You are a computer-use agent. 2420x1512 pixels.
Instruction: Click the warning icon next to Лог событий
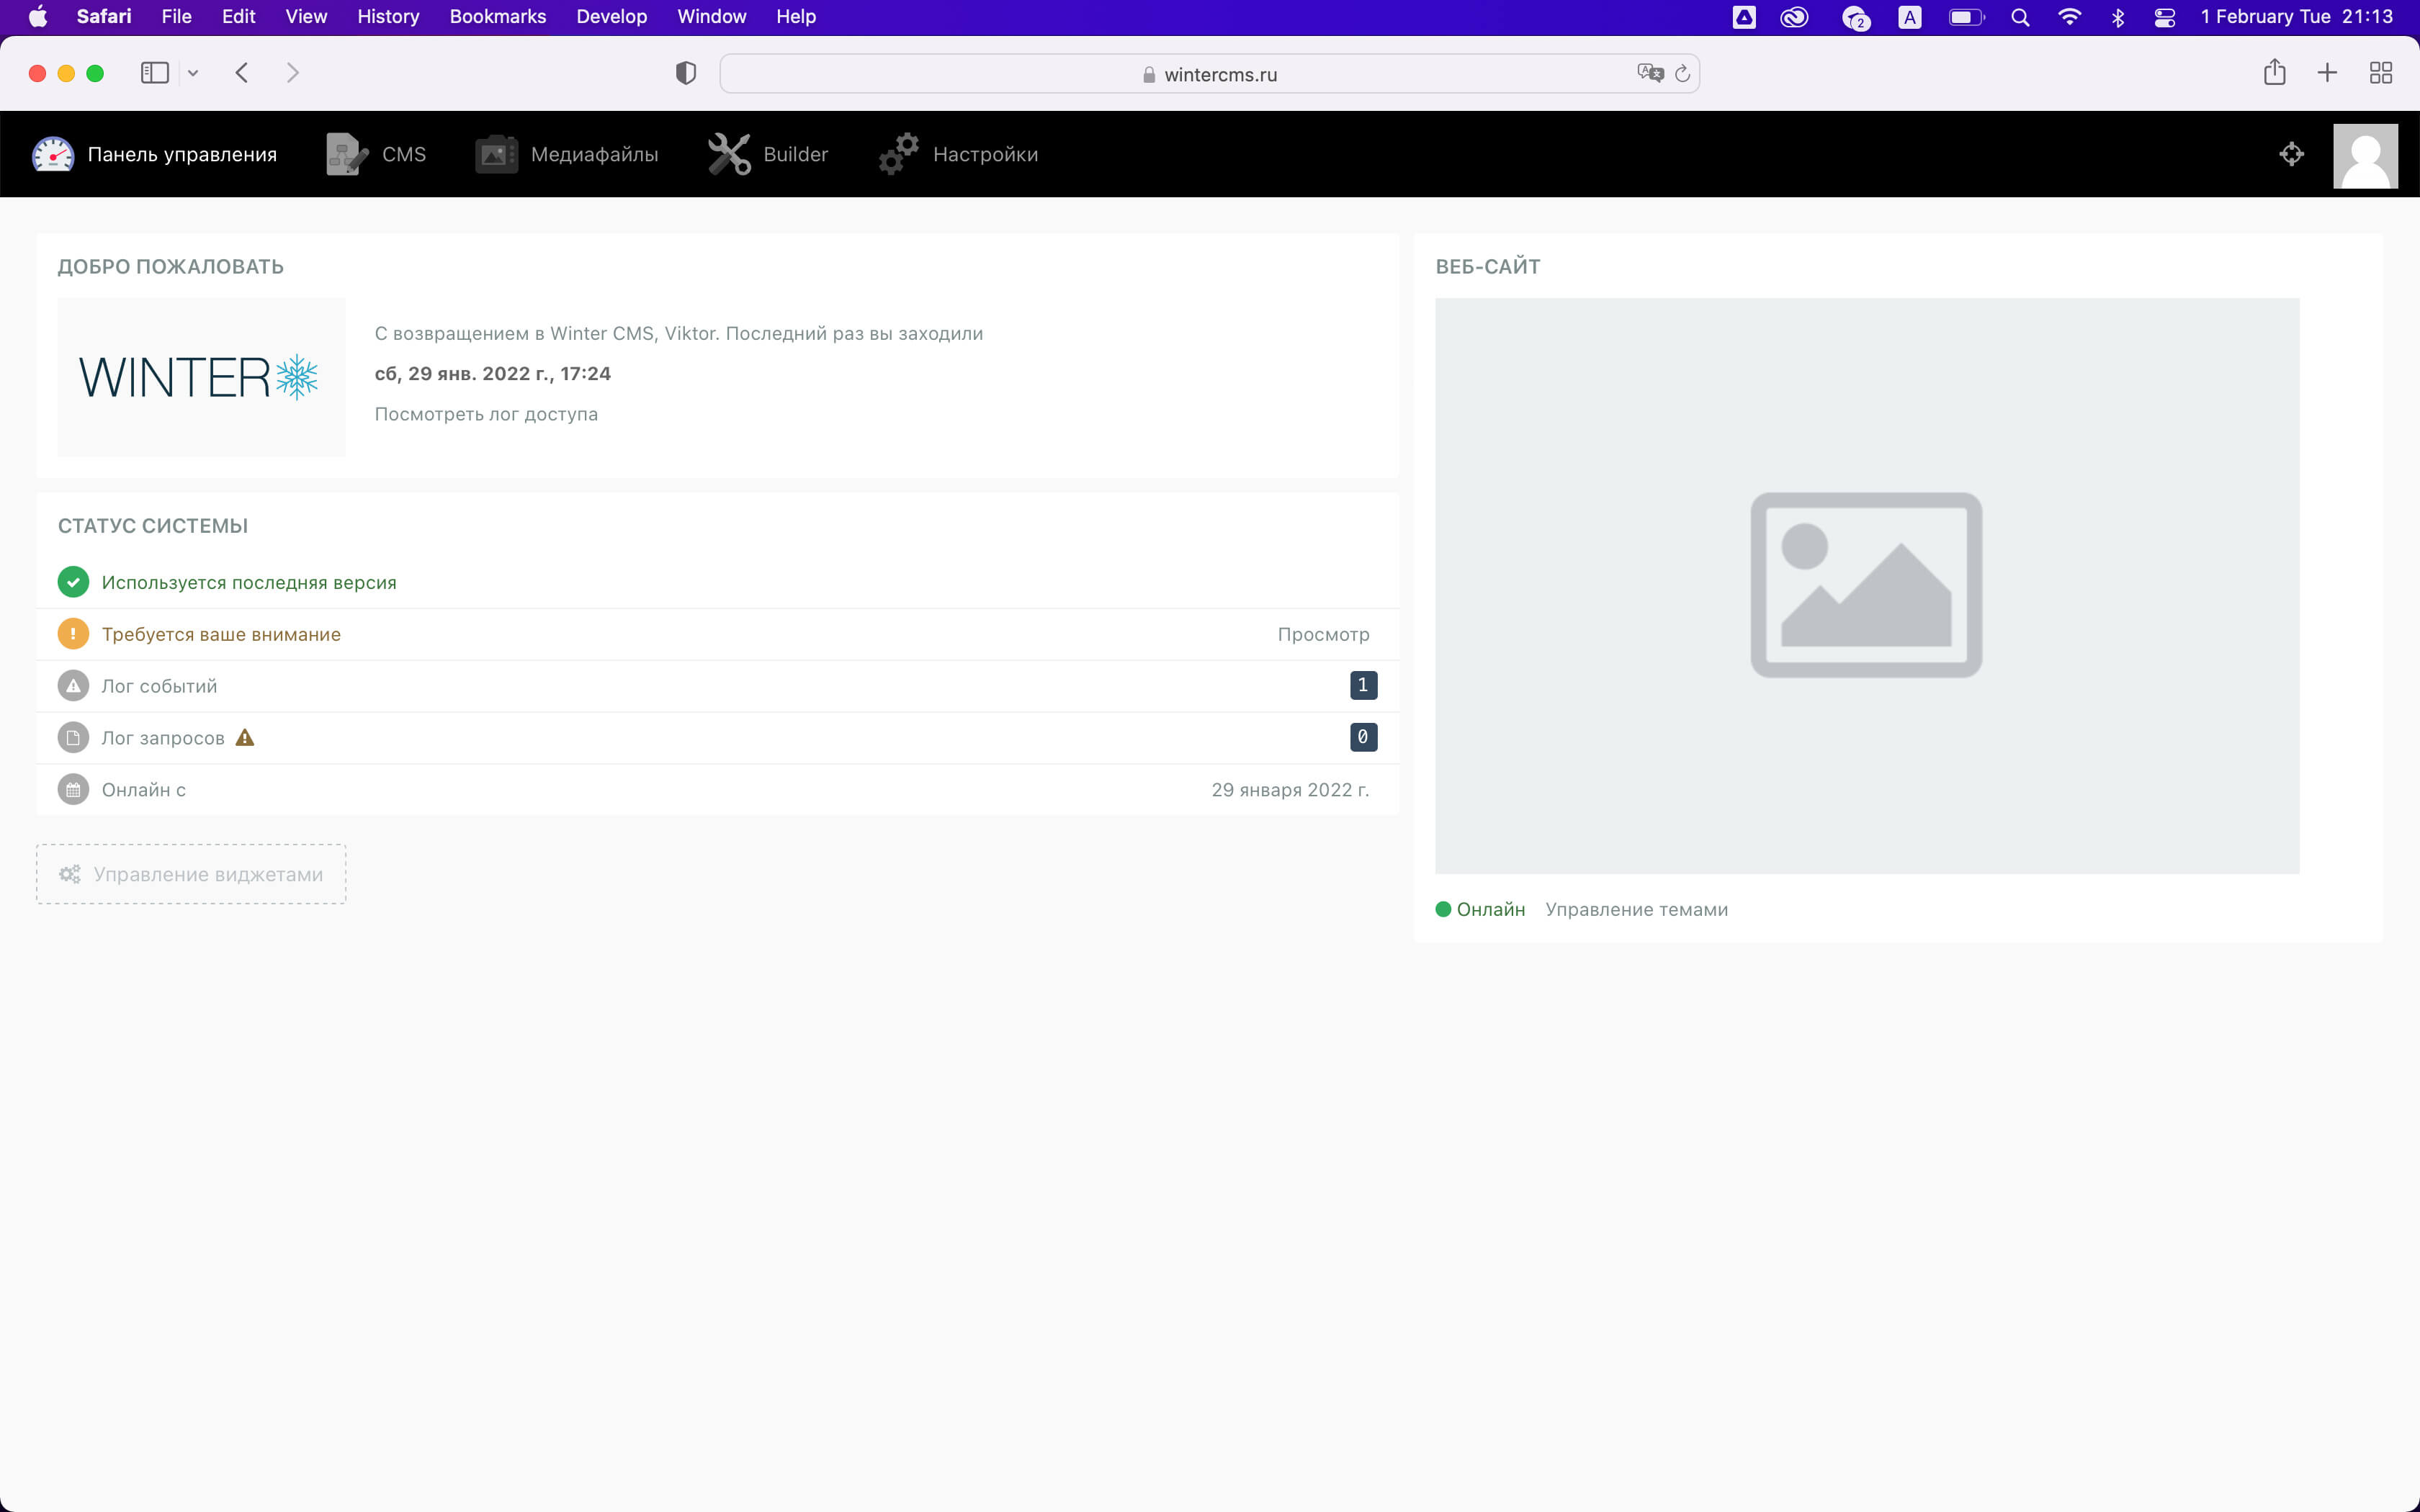click(x=72, y=685)
